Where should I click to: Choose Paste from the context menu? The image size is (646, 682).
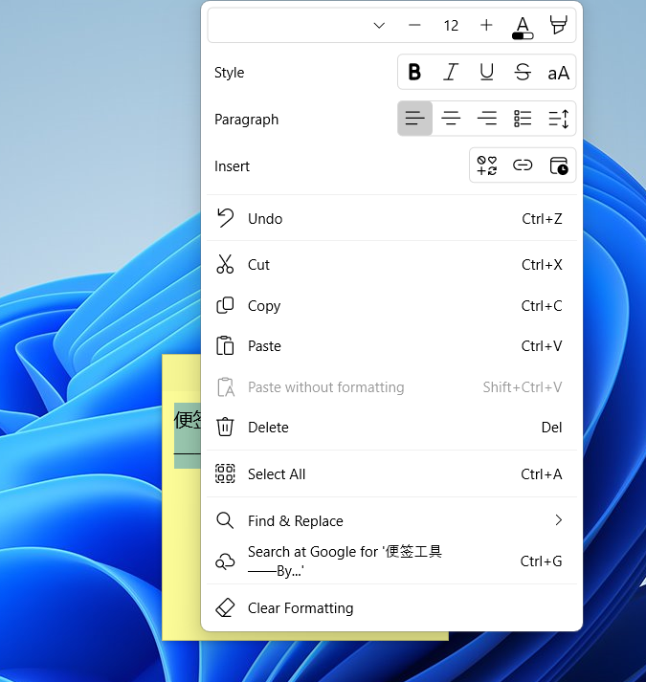[391, 346]
